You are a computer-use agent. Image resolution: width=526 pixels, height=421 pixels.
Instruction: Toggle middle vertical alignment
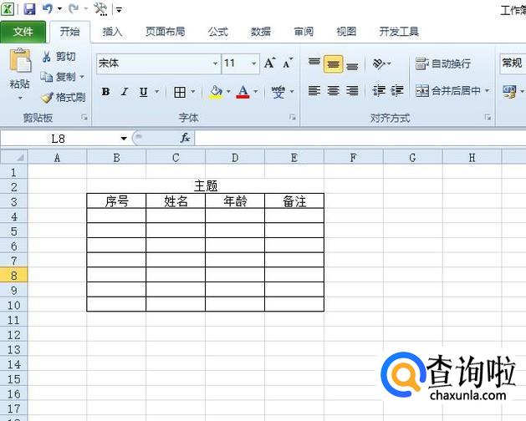(333, 63)
